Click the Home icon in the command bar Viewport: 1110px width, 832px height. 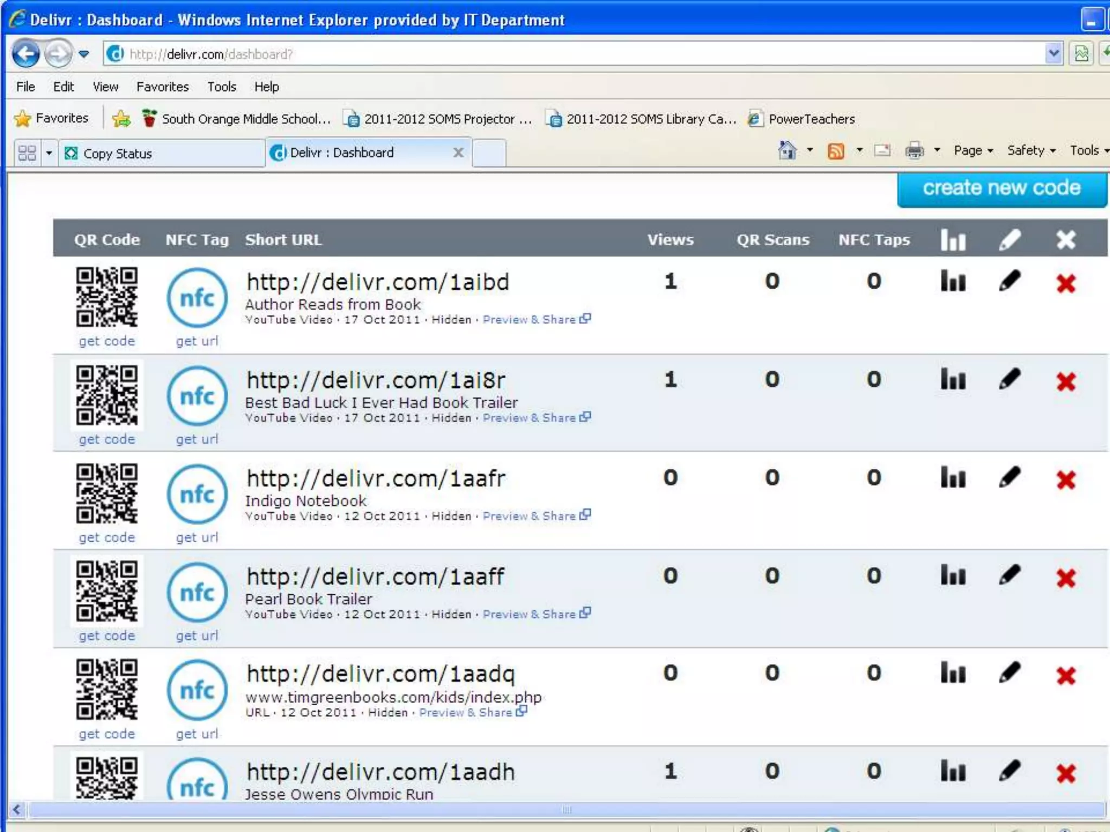(787, 151)
